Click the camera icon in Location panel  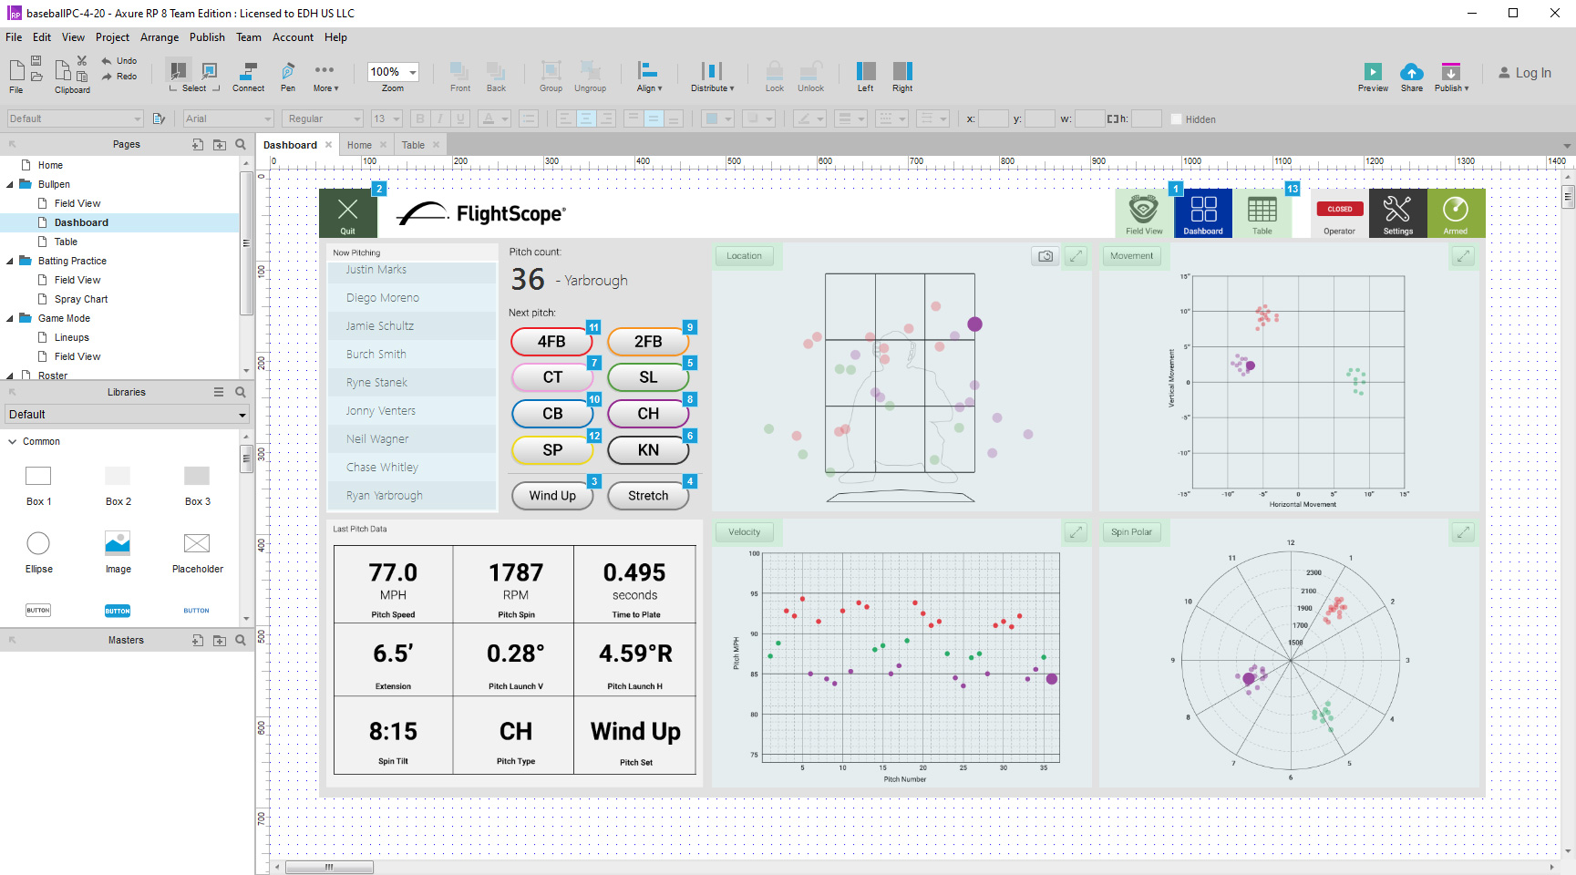1046,256
